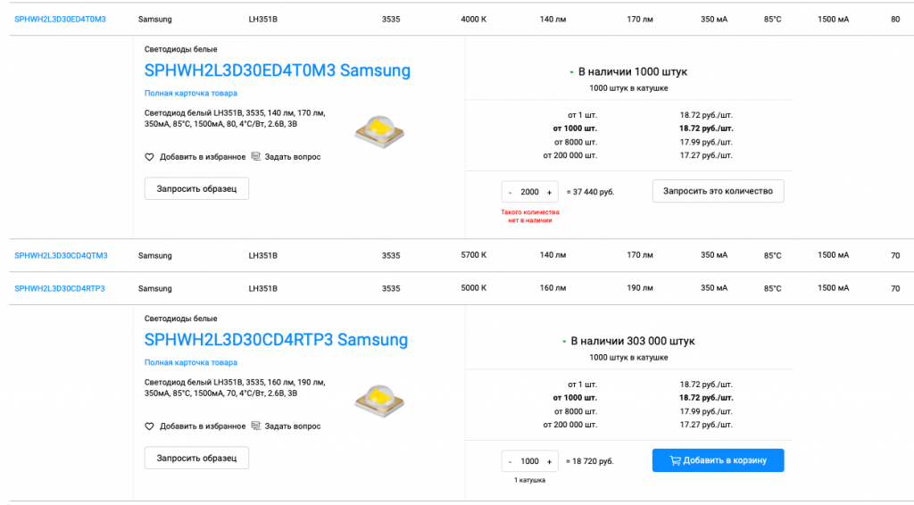Expand row SPHWH2L3D30CD4QTM3
The image size is (914, 505).
point(61,256)
